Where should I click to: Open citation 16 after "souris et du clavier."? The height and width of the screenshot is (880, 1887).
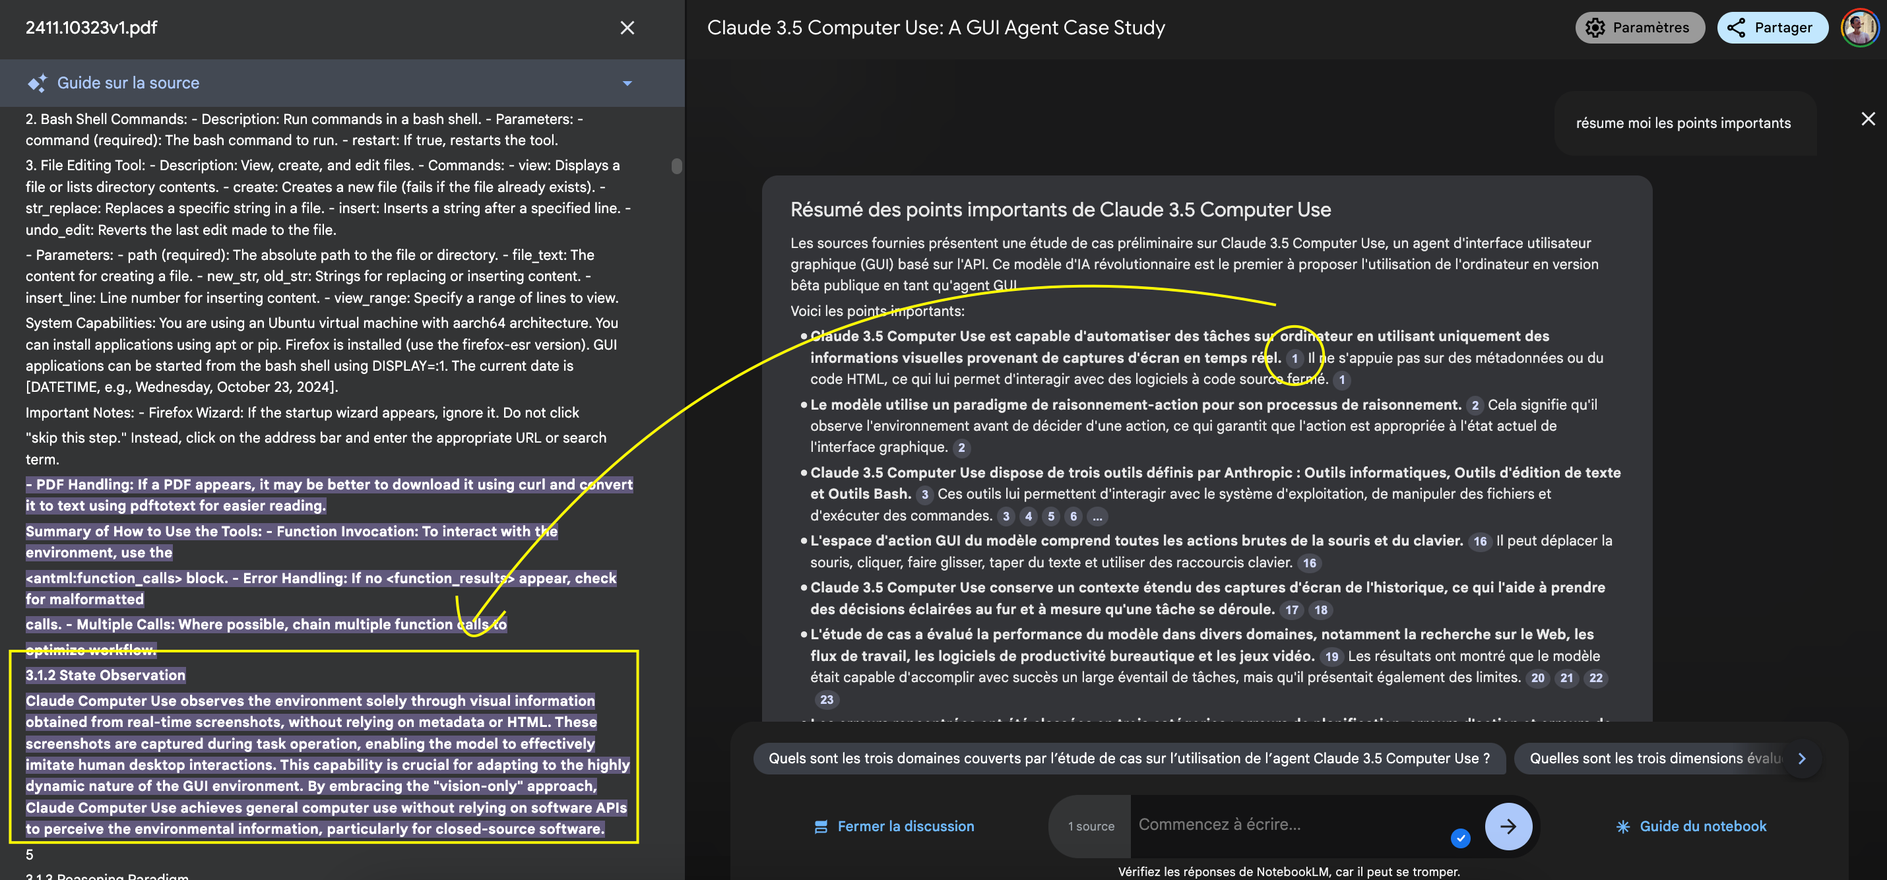point(1480,542)
